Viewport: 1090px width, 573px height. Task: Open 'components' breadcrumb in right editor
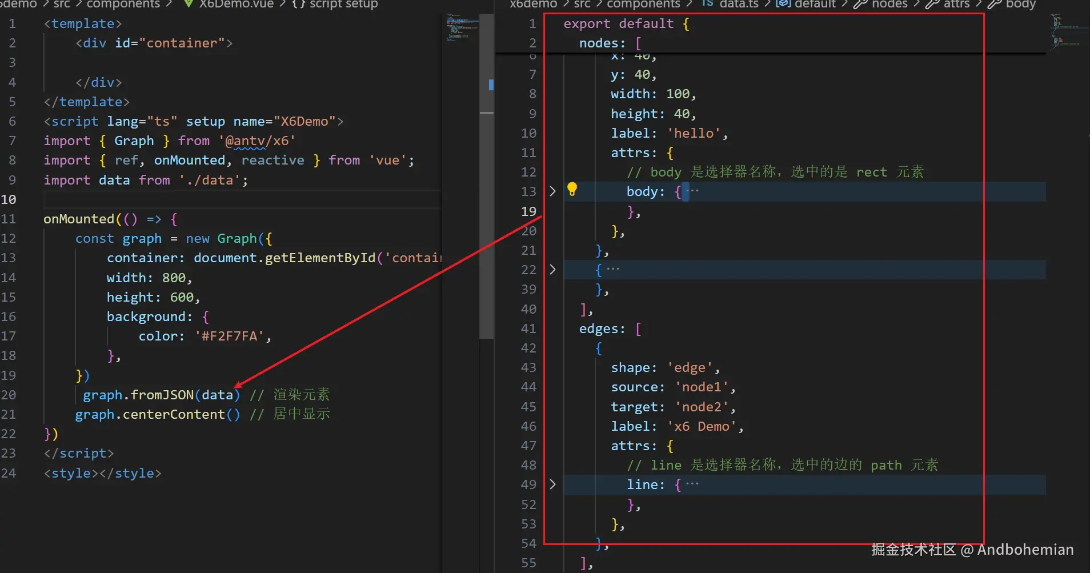point(643,4)
